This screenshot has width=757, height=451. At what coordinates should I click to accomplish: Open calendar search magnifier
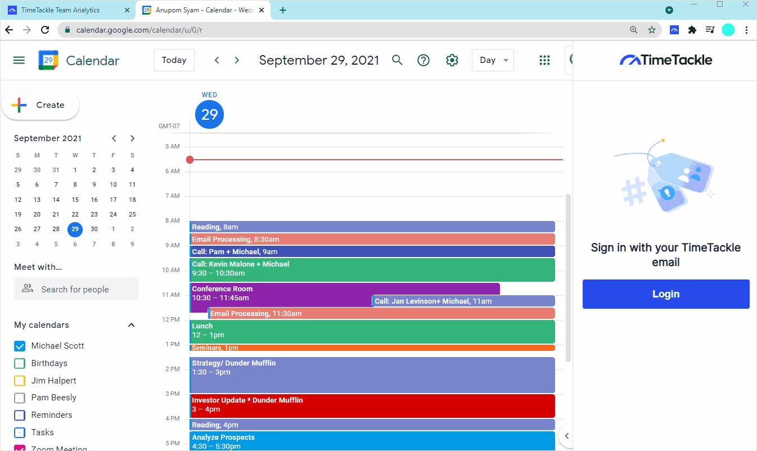(x=398, y=60)
